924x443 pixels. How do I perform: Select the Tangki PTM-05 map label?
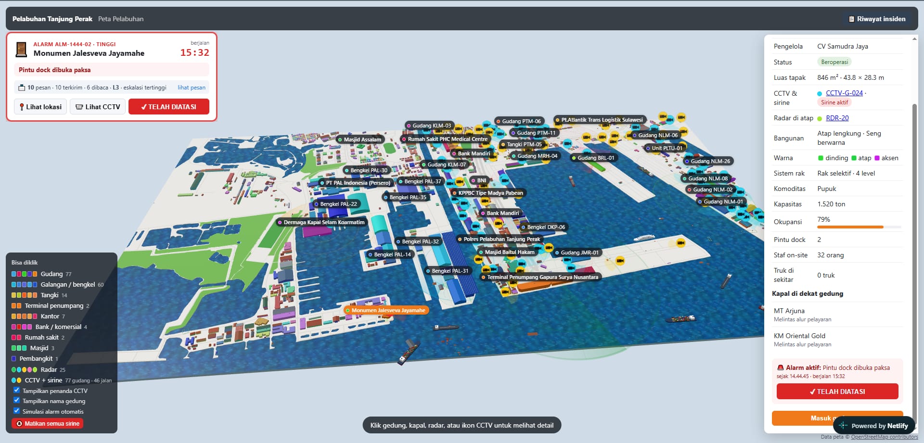[x=521, y=144]
